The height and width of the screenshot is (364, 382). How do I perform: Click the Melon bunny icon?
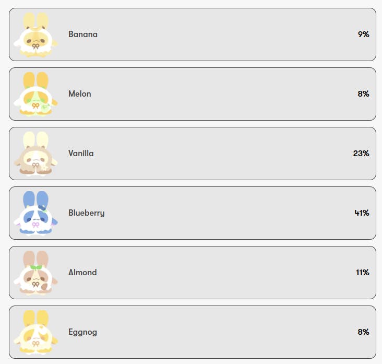click(x=35, y=94)
